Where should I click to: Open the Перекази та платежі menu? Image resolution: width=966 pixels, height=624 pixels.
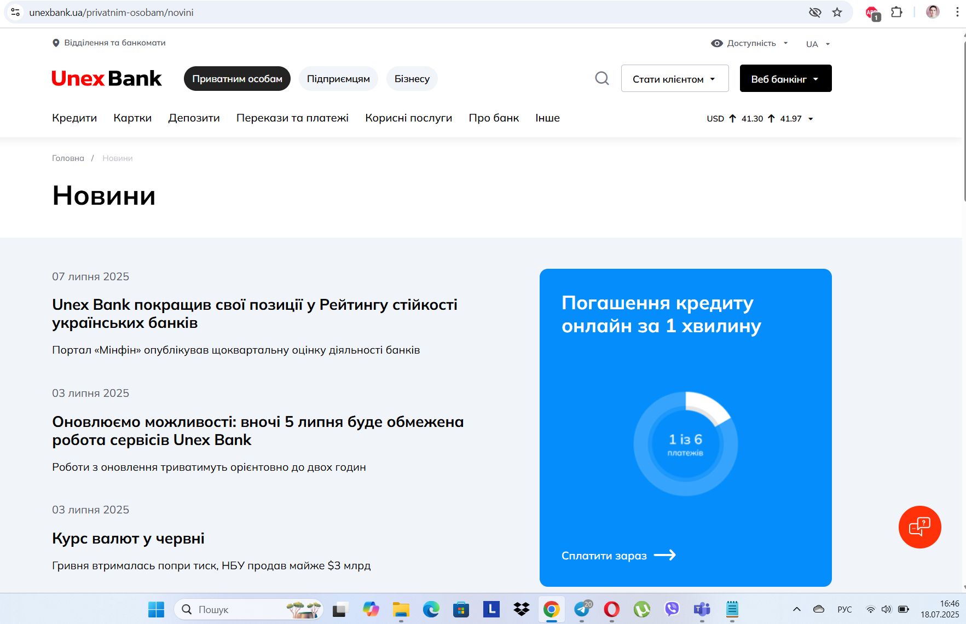coord(292,118)
